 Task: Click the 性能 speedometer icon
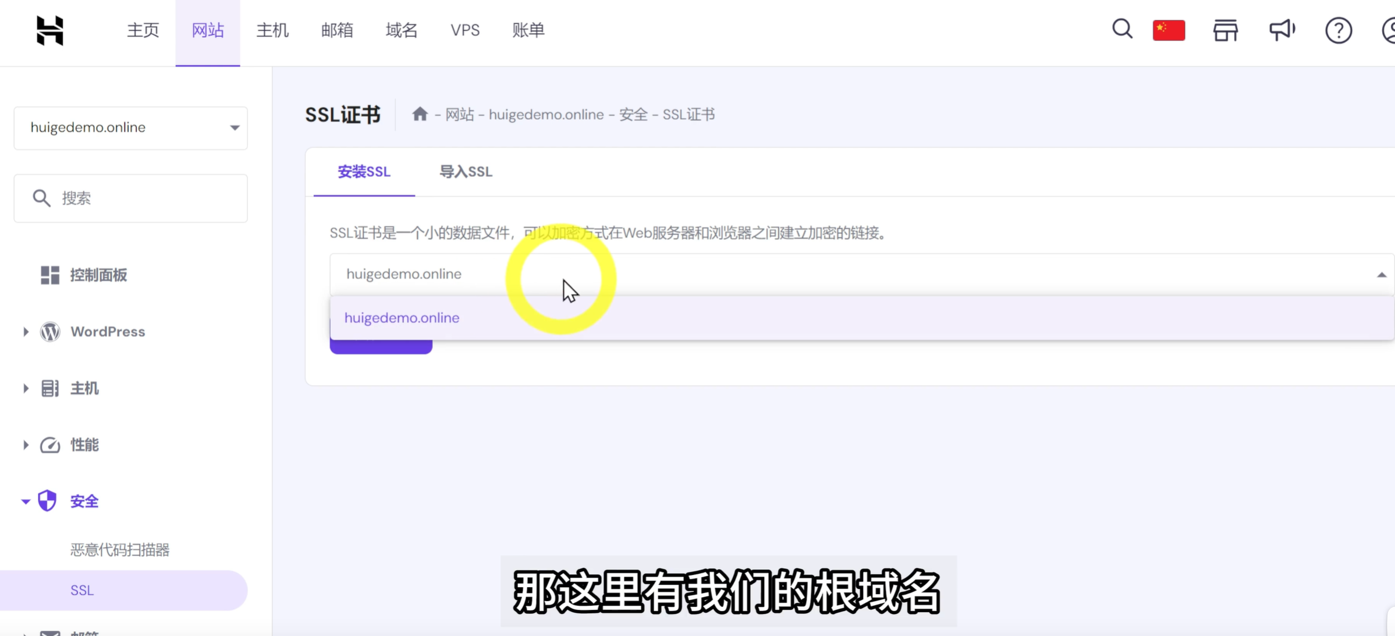coord(50,445)
